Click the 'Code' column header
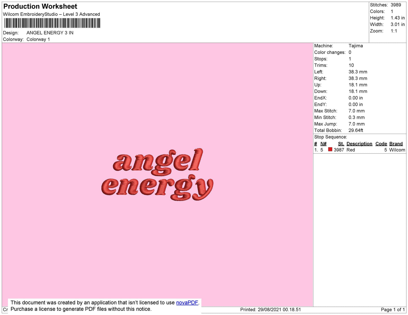This screenshot has width=408, height=315. tap(381, 144)
